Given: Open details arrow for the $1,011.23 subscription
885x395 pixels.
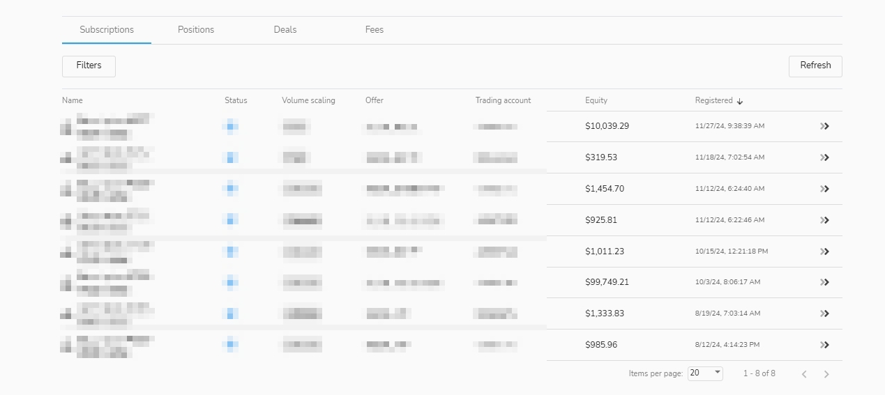Looking at the screenshot, I should click(x=824, y=251).
